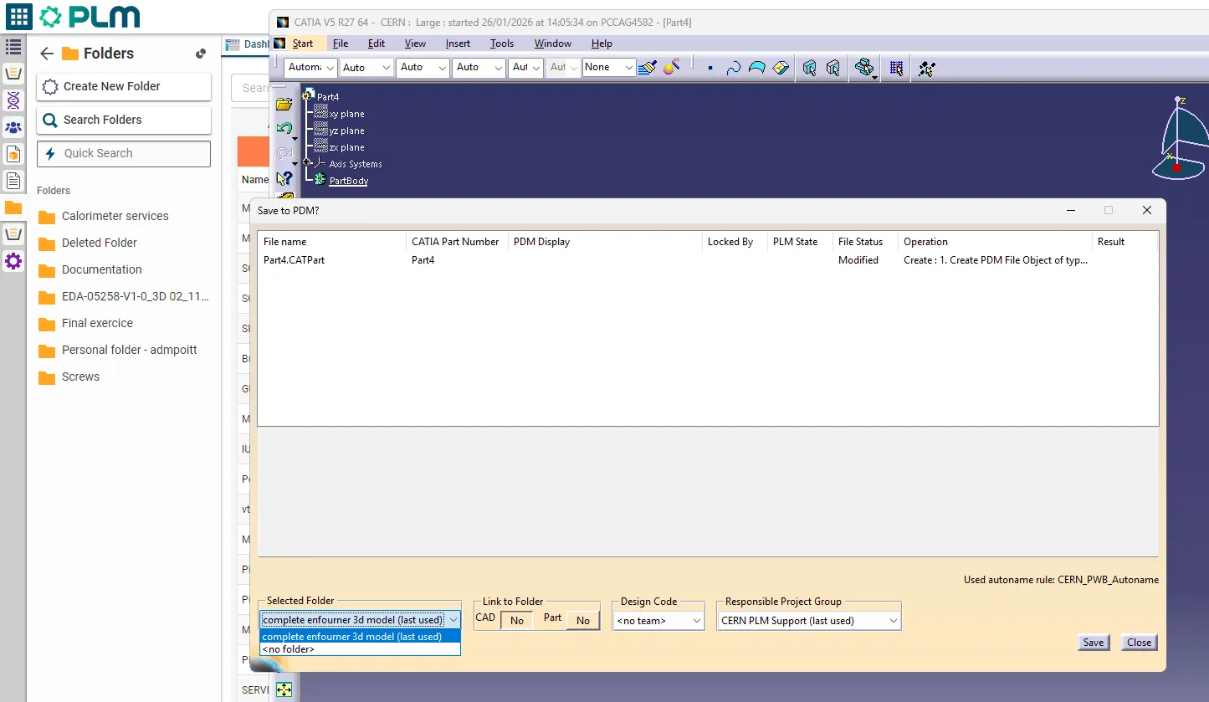Image resolution: width=1209 pixels, height=702 pixels.
Task: Choose no folder in the dropdown list
Action: [361, 649]
